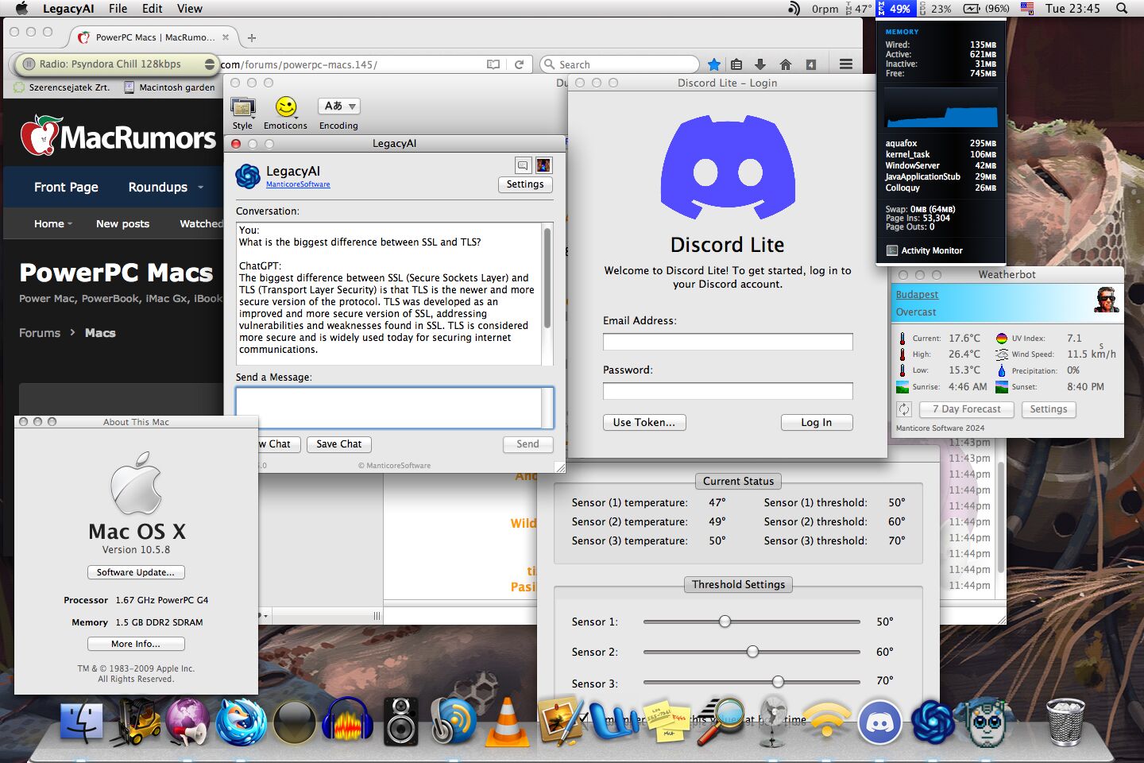Image resolution: width=1144 pixels, height=763 pixels.
Task: Launch Audacity from the Dock
Action: pyautogui.click(x=347, y=722)
